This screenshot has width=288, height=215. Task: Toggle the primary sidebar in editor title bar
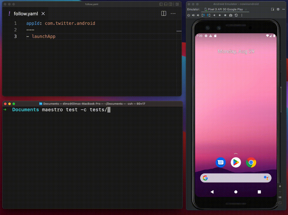161,4
